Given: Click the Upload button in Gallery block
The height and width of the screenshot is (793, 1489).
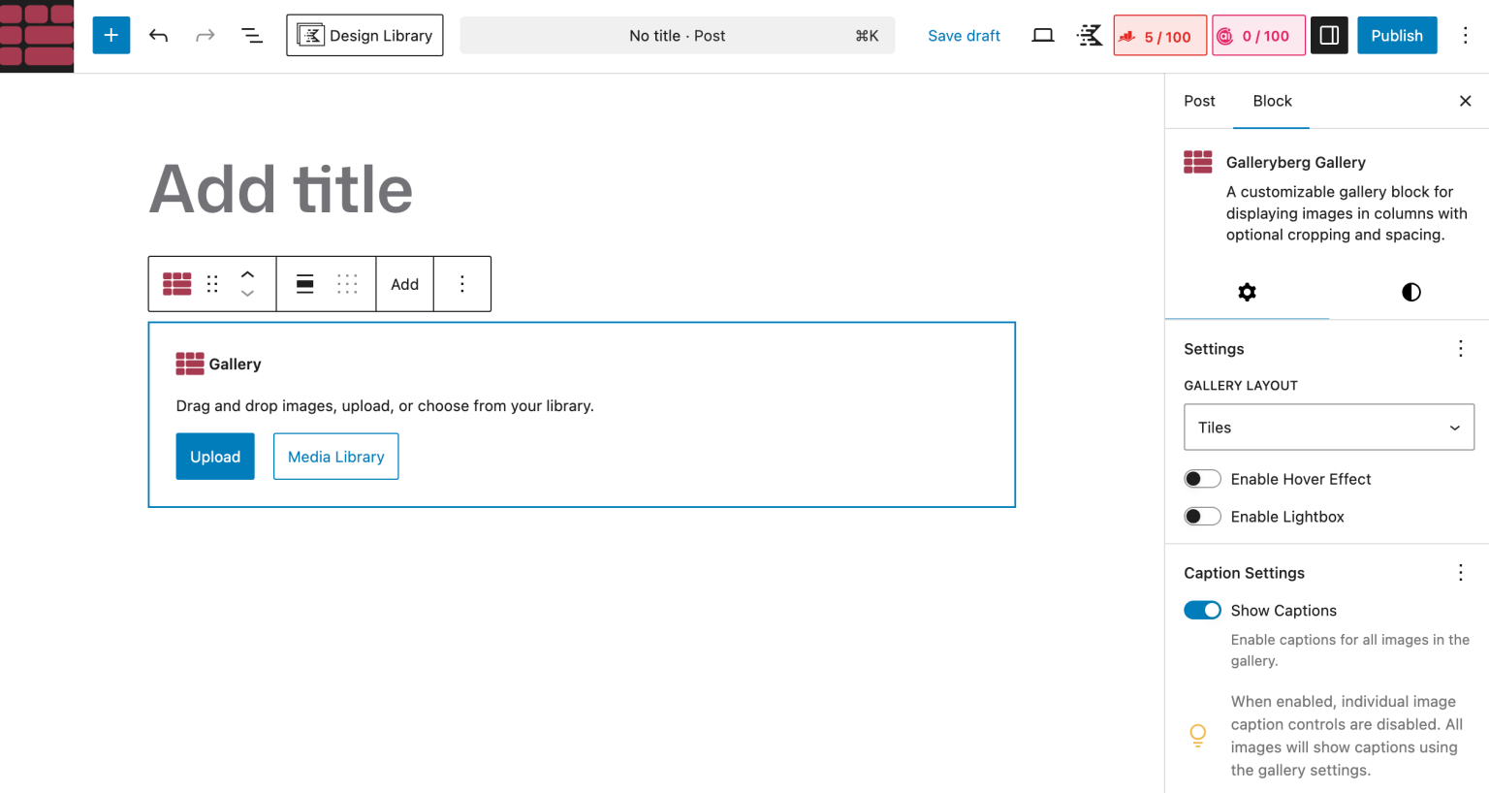Looking at the screenshot, I should pos(215,457).
